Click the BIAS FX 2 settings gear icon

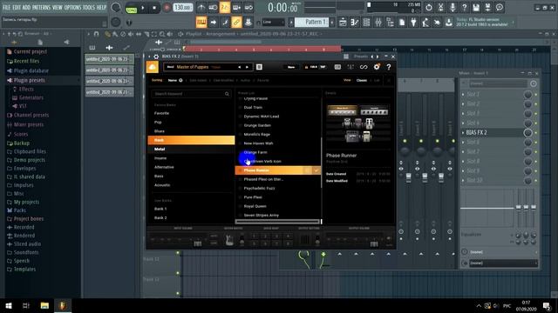377,67
